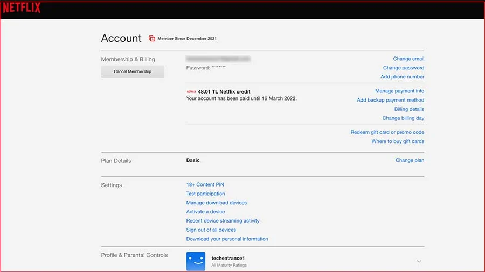The height and width of the screenshot is (272, 485).
Task: Click the 'All Maturity Ratings' text
Action: (229, 265)
